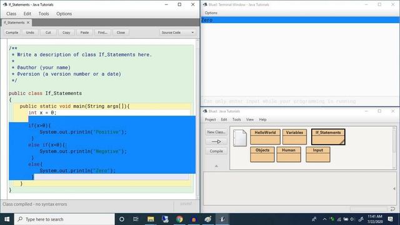Open Cortana from the taskbar

122,219
